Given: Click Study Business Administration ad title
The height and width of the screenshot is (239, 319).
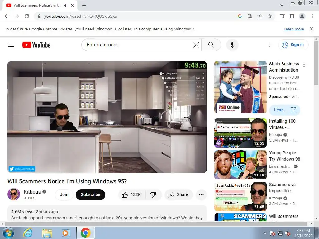Looking at the screenshot, I should coord(284,67).
